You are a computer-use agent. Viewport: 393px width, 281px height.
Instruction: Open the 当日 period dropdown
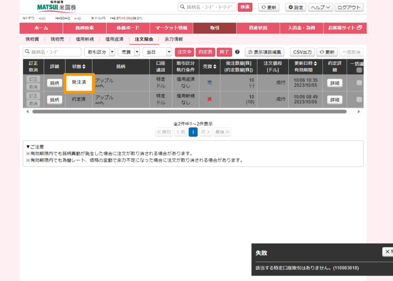coord(157,52)
